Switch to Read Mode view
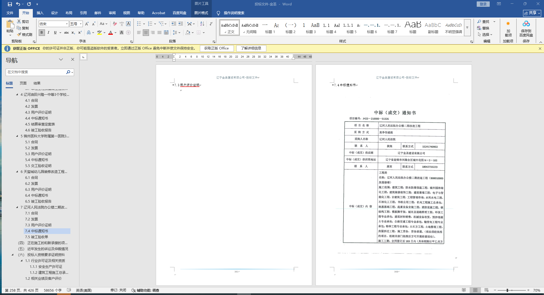This screenshot has width=544, height=295. tap(464, 290)
